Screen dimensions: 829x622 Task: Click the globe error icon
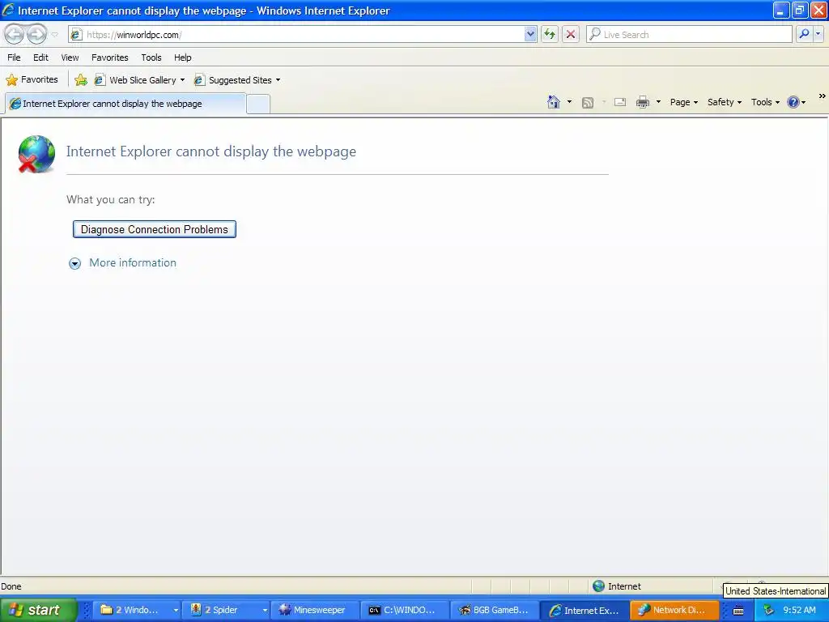tap(36, 154)
